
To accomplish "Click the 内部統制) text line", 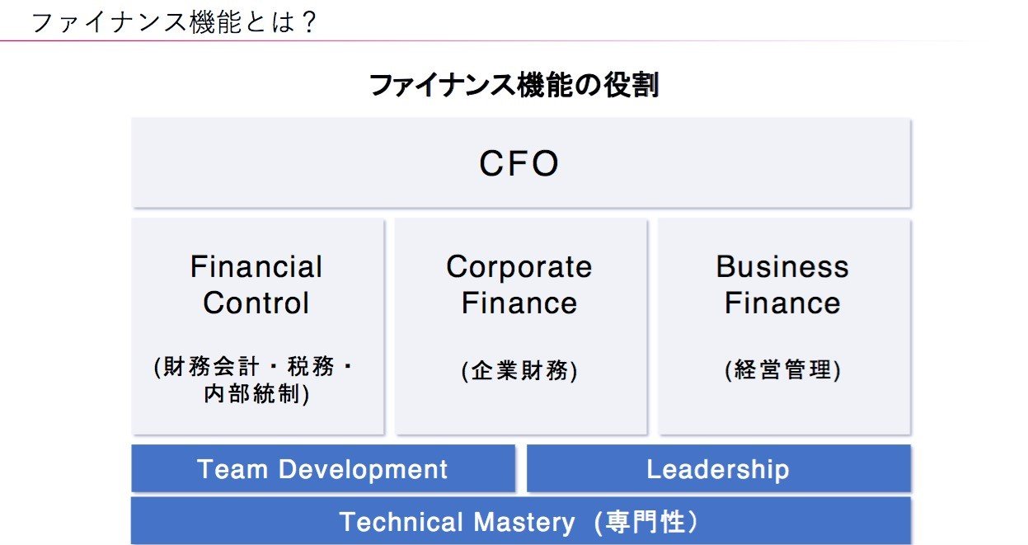I will pyautogui.click(x=256, y=394).
